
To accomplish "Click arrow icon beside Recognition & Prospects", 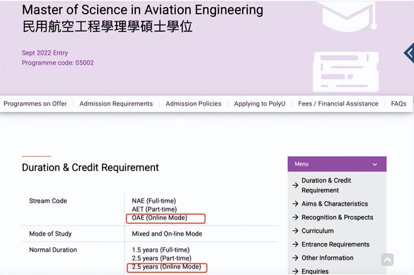I will click(x=296, y=217).
